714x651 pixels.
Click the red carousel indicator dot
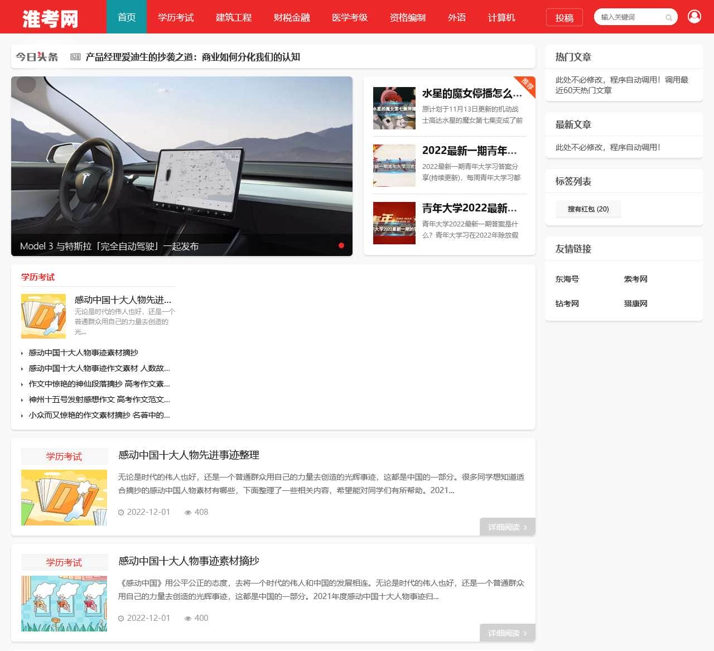341,245
